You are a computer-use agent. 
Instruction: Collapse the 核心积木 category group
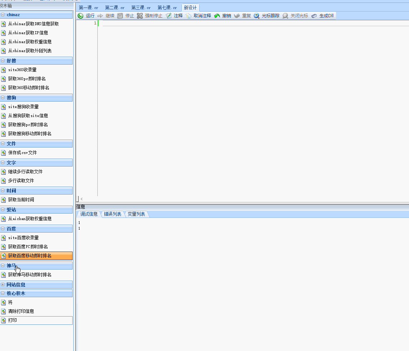click(x=3, y=293)
